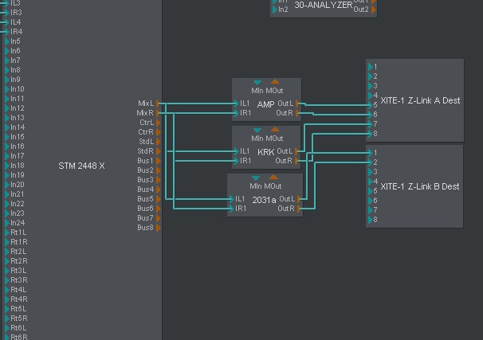
Task: Select the STM 2448 X mixer module label
Action: point(81,166)
